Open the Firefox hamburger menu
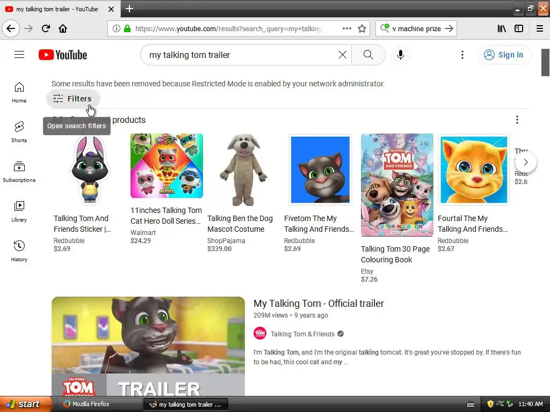Viewport: 550px width, 412px height. pyautogui.click(x=539, y=28)
